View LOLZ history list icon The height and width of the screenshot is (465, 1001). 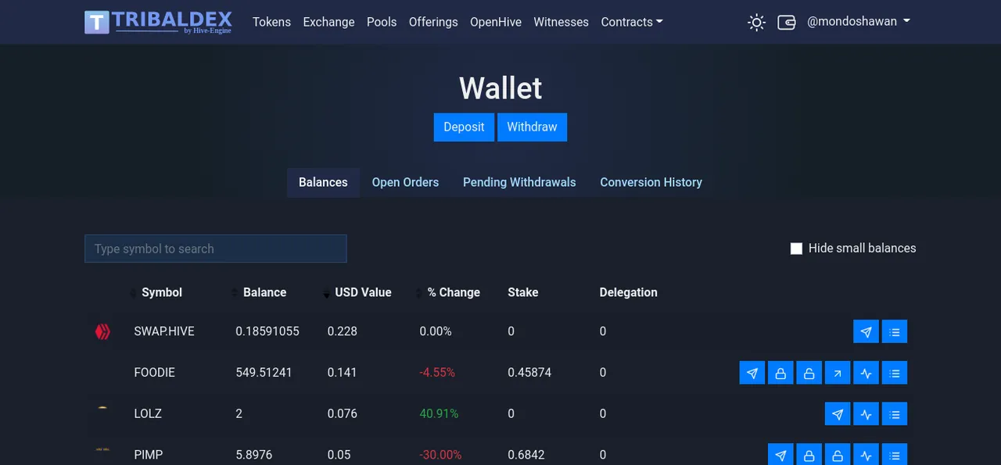[895, 413]
